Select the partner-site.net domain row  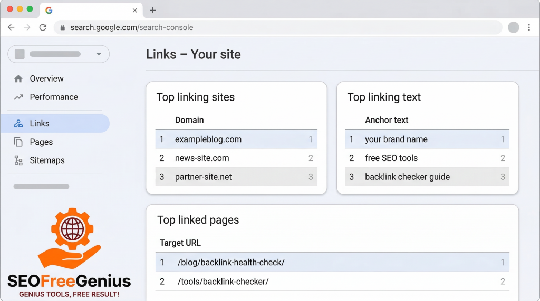pyautogui.click(x=236, y=177)
